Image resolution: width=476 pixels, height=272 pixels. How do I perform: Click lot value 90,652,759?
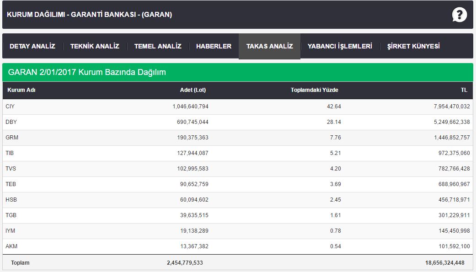[194, 184]
